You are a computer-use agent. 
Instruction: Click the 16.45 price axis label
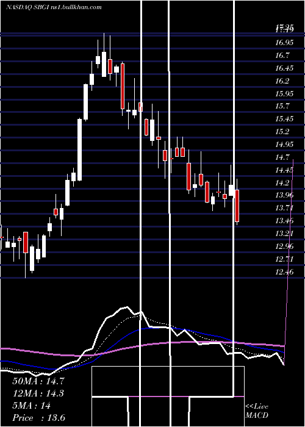[284, 68]
